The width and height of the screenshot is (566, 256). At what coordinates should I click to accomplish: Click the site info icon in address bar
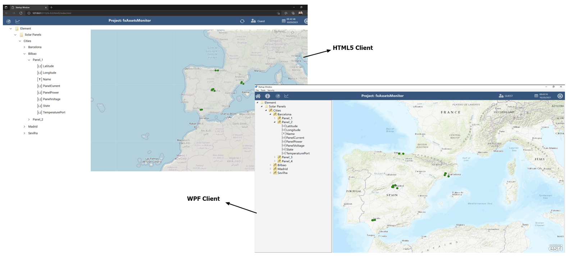[x=29, y=13]
